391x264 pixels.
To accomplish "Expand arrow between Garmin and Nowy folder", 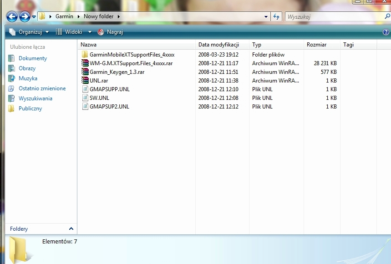I will point(79,17).
